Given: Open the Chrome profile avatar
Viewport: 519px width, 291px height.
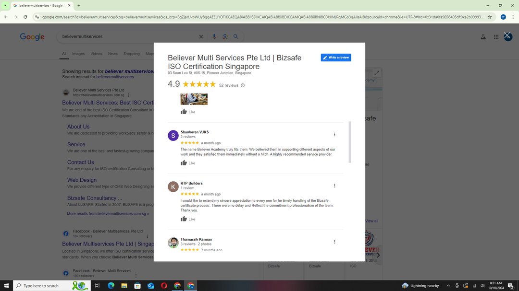Looking at the screenshot, I should [503, 17].
